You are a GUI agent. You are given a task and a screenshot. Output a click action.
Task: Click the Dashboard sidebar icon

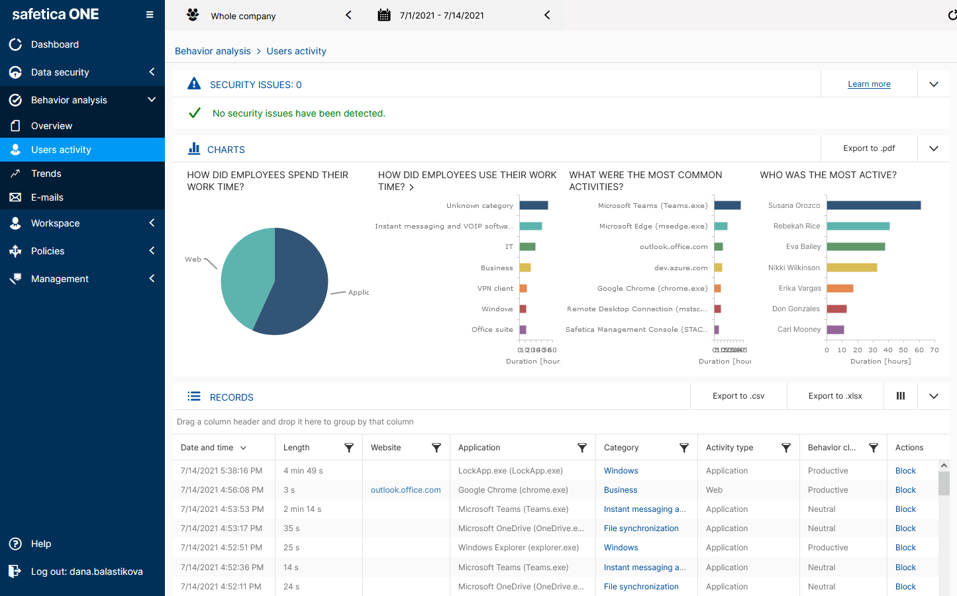(x=15, y=44)
